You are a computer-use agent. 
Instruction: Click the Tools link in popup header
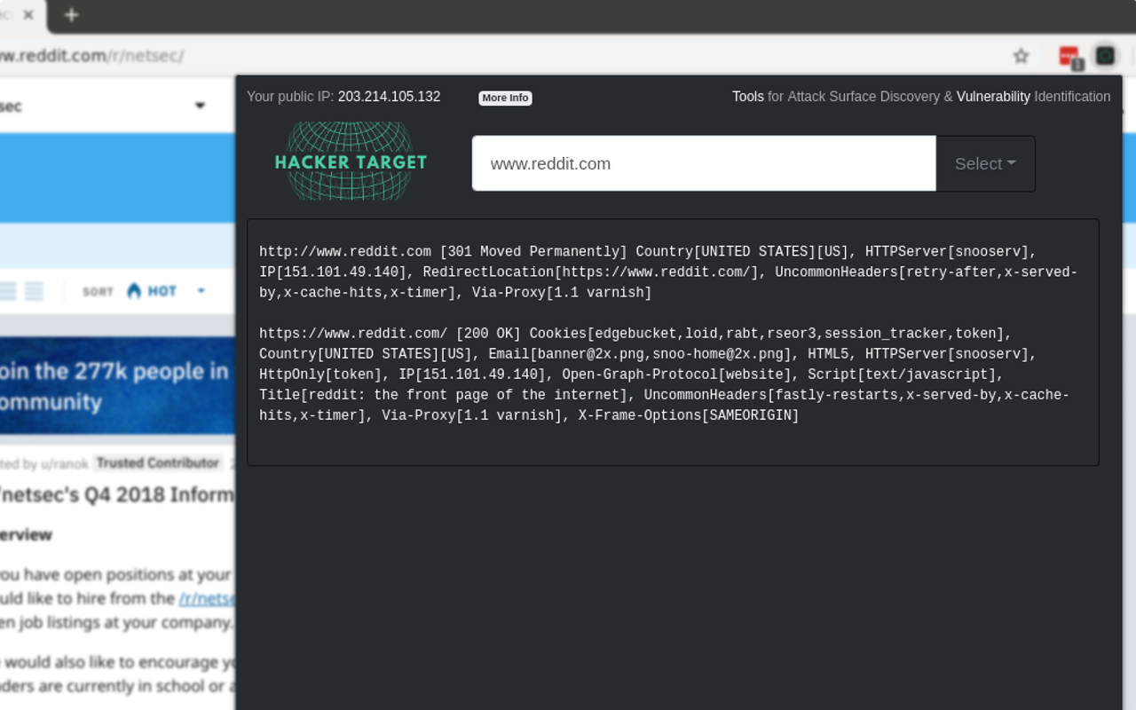point(747,97)
